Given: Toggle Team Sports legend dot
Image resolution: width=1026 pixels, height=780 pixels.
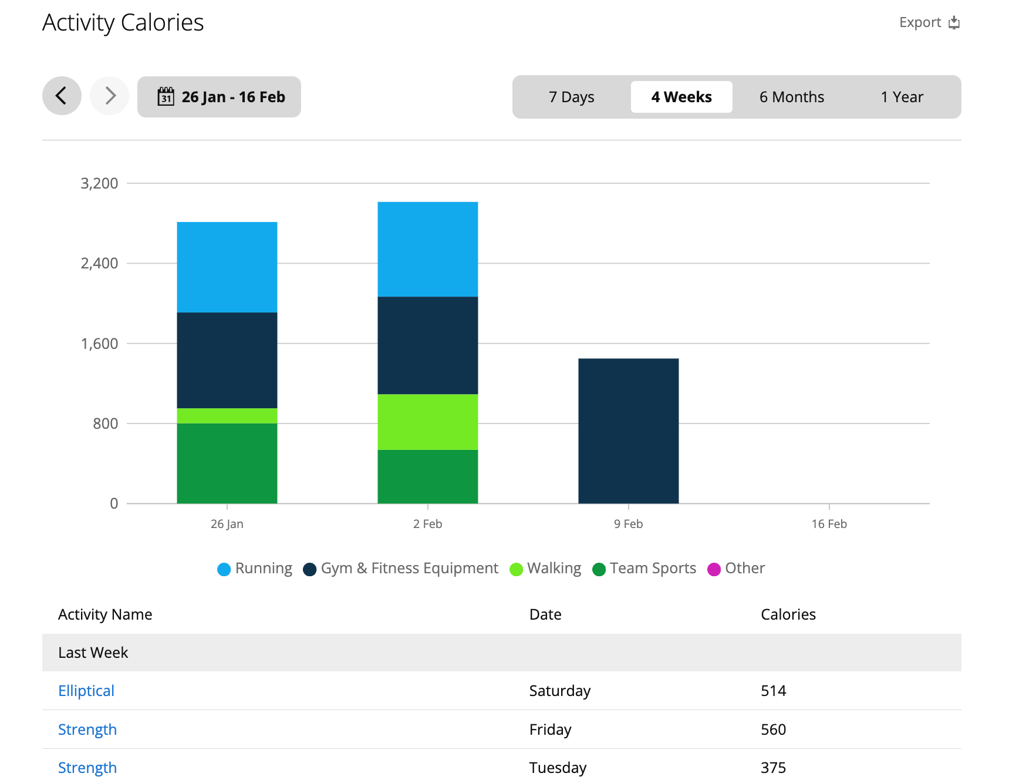Looking at the screenshot, I should coord(599,569).
